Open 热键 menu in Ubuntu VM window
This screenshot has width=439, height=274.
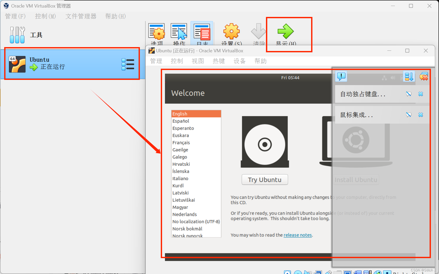tap(219, 61)
